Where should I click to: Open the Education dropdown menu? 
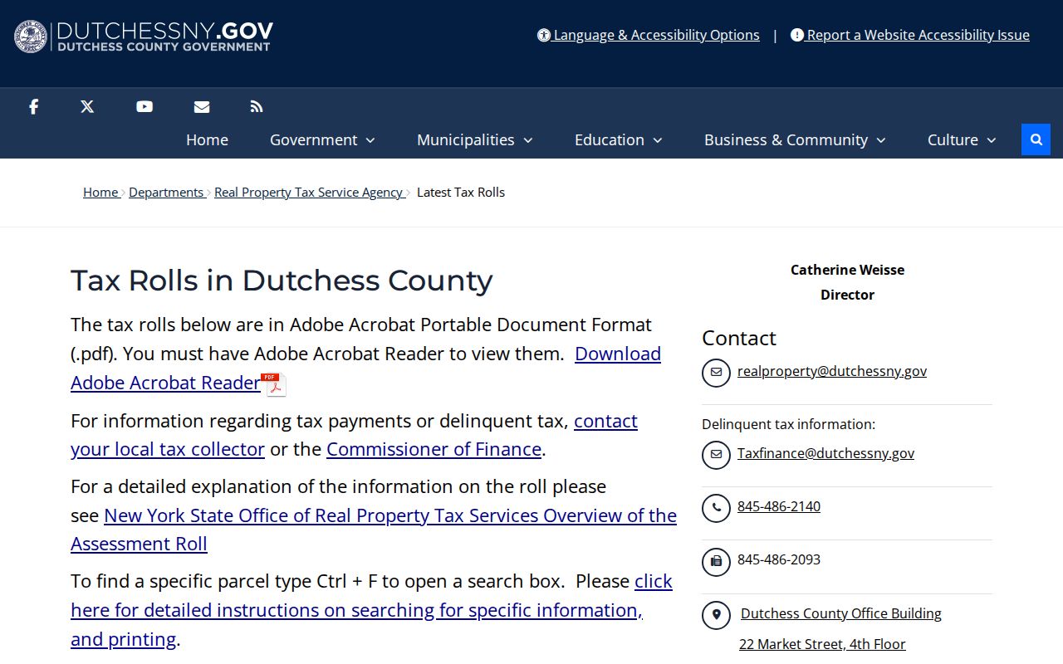[x=618, y=139]
